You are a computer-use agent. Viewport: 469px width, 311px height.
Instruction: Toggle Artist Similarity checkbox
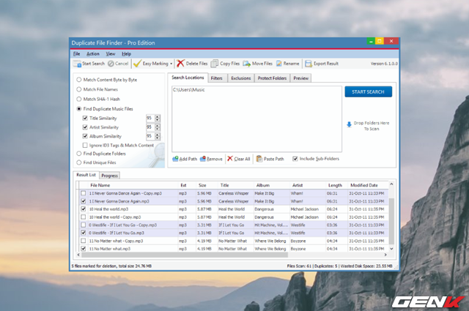pos(85,127)
